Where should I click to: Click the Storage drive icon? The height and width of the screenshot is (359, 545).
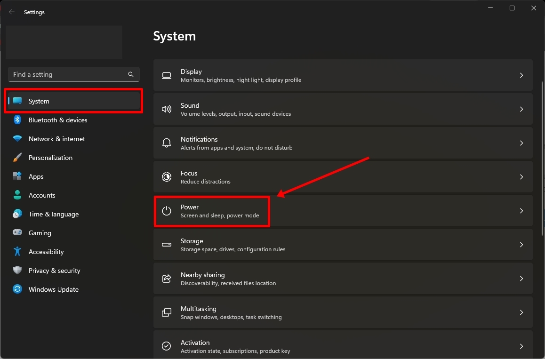click(167, 245)
